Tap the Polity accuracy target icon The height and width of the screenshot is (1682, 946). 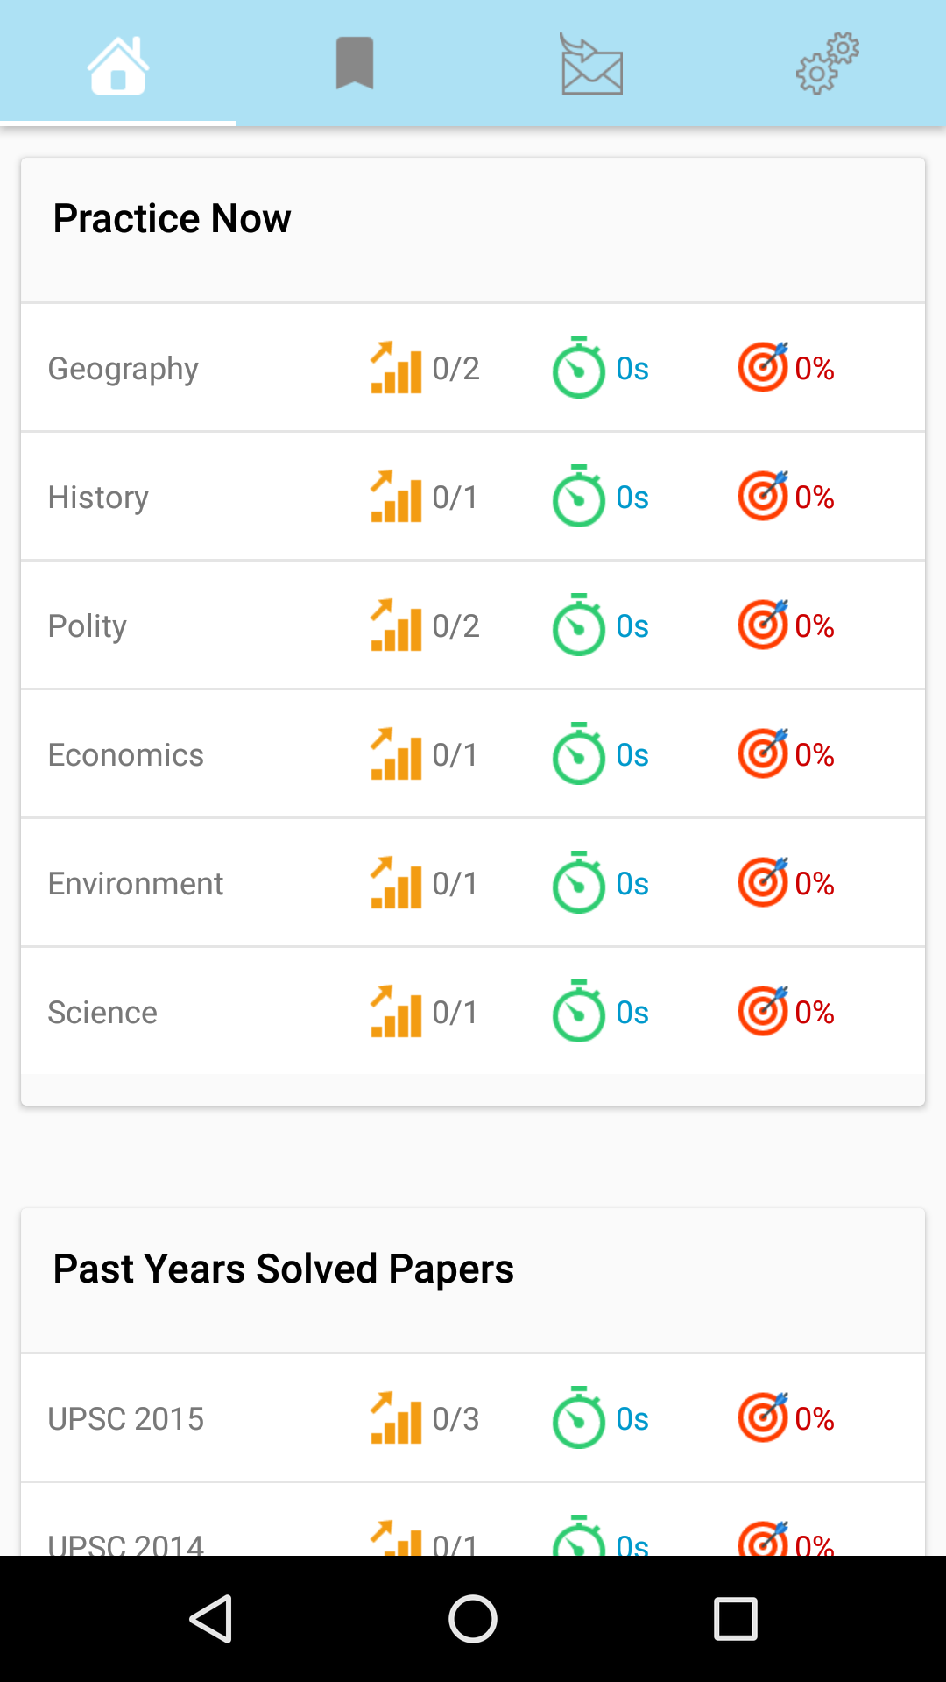pyautogui.click(x=763, y=625)
